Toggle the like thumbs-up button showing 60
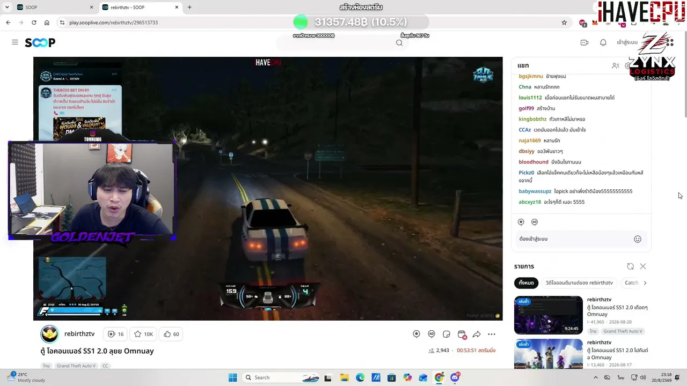This screenshot has width=687, height=386. click(x=172, y=334)
